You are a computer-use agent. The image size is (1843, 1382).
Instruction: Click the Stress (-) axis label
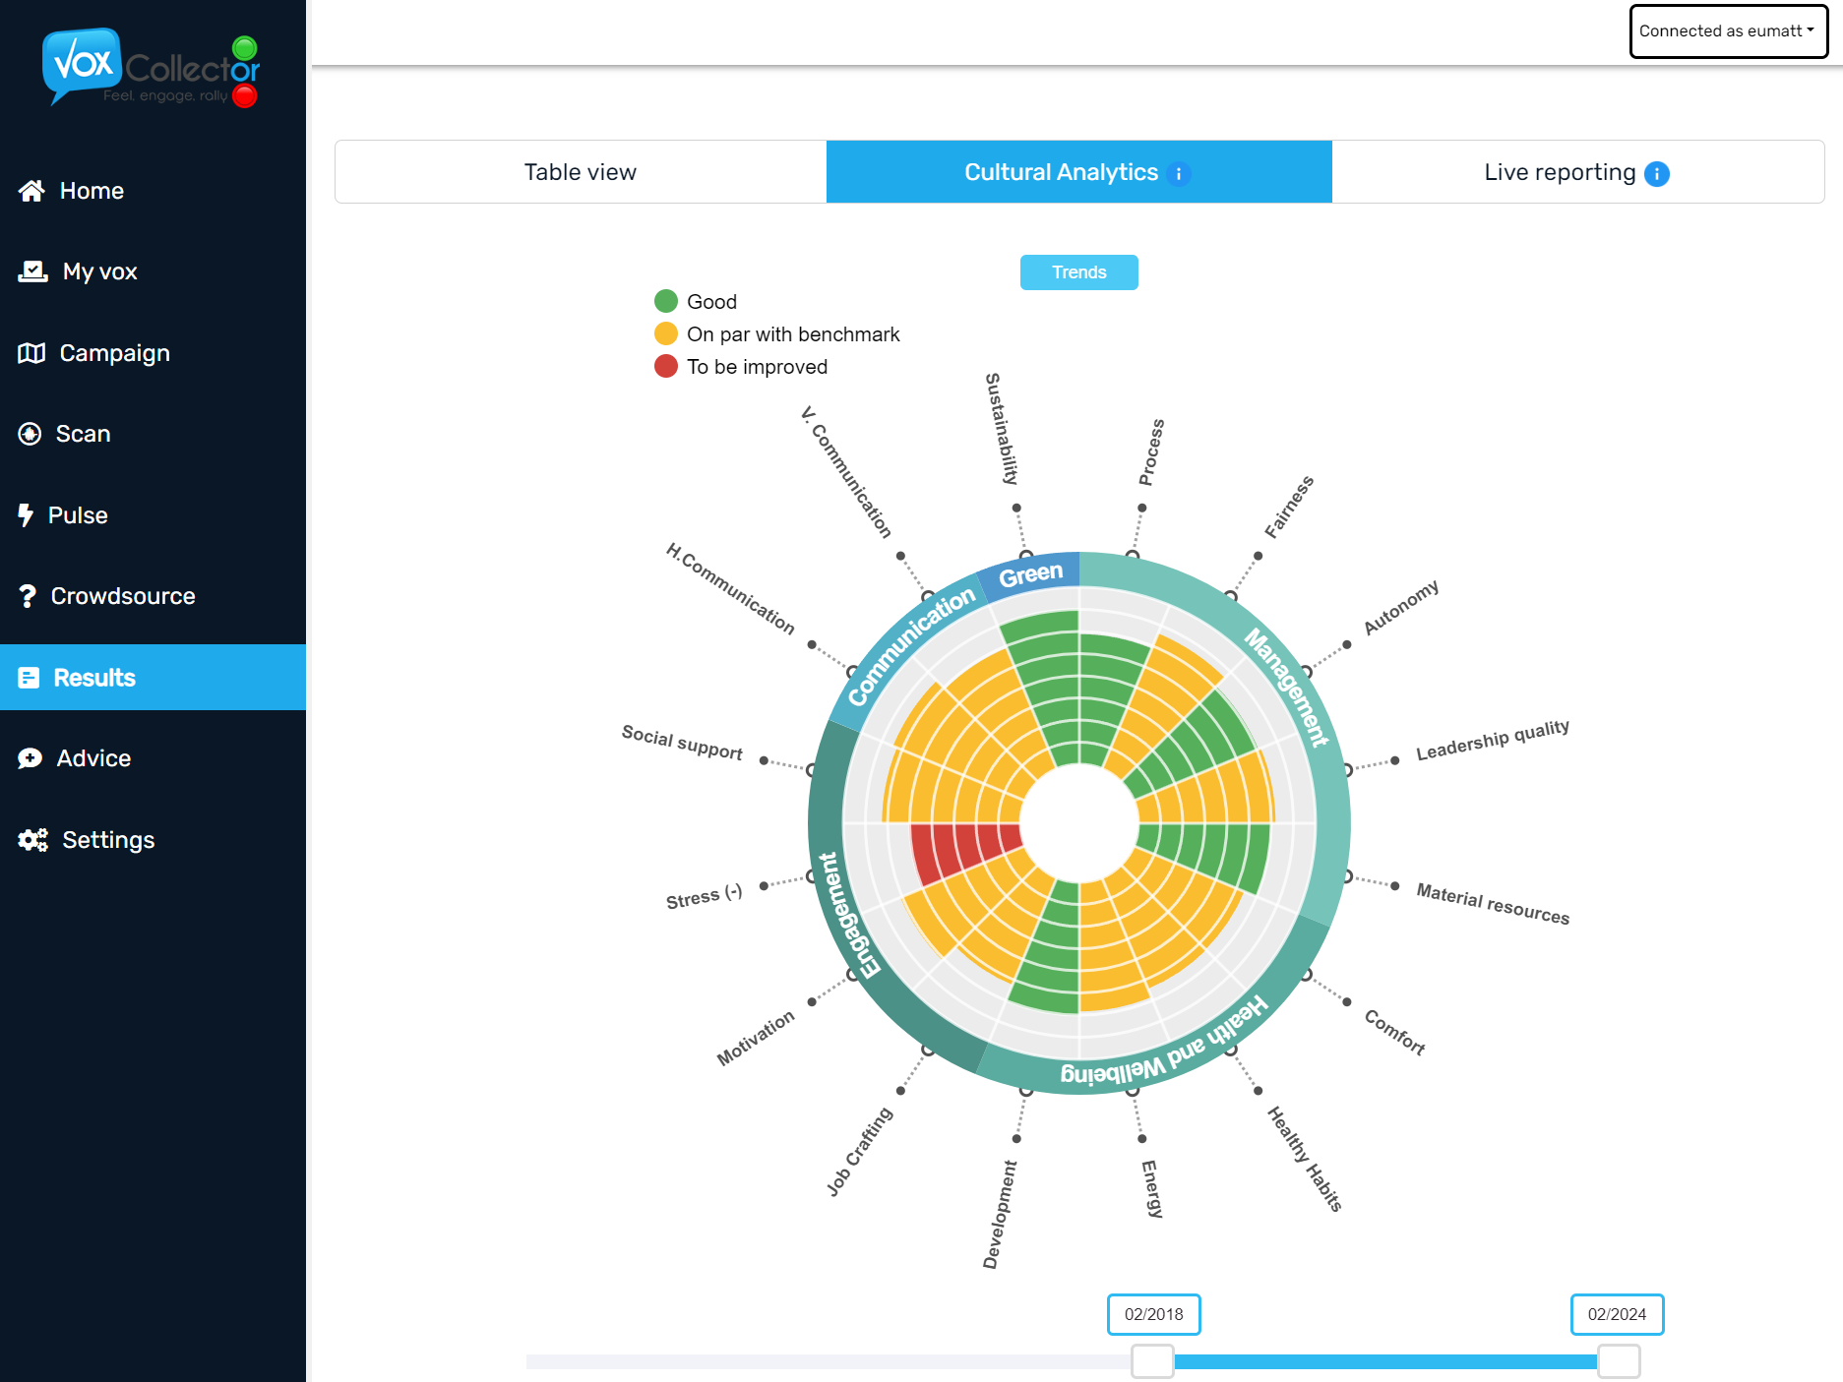(x=705, y=896)
